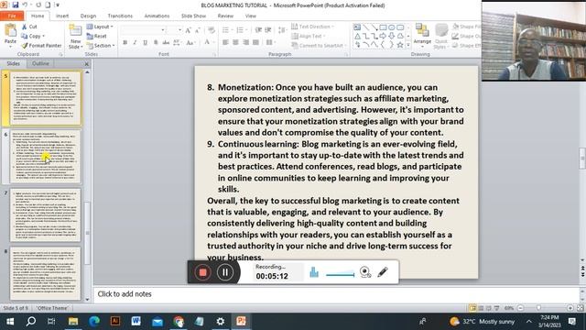Pause the screen recording

(x=225, y=272)
